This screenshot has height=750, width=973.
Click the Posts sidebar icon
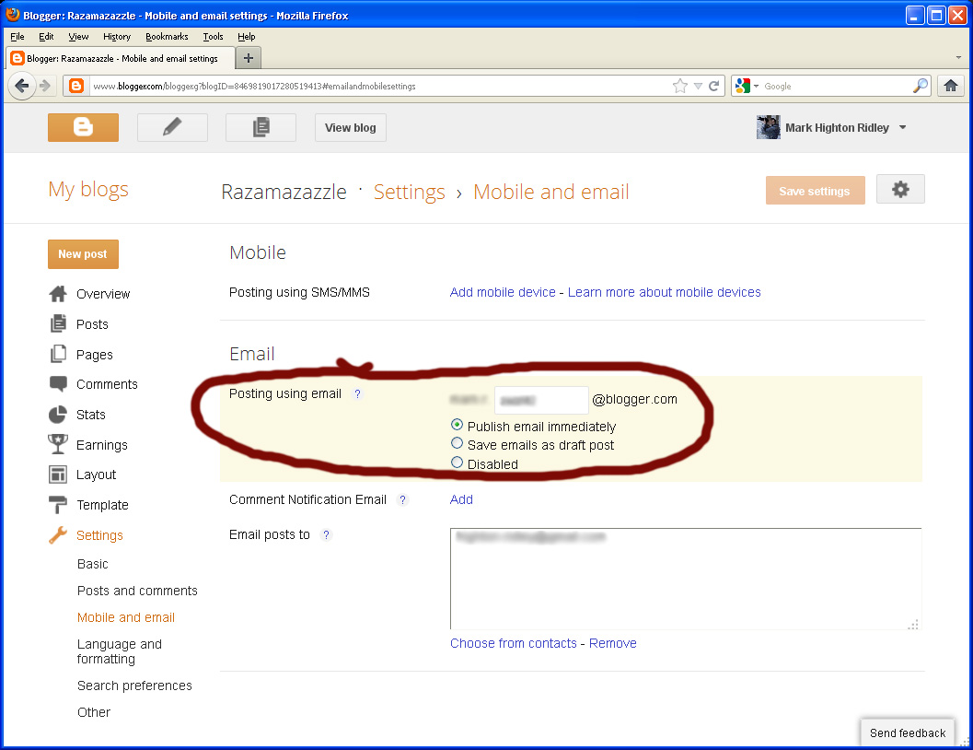click(58, 323)
